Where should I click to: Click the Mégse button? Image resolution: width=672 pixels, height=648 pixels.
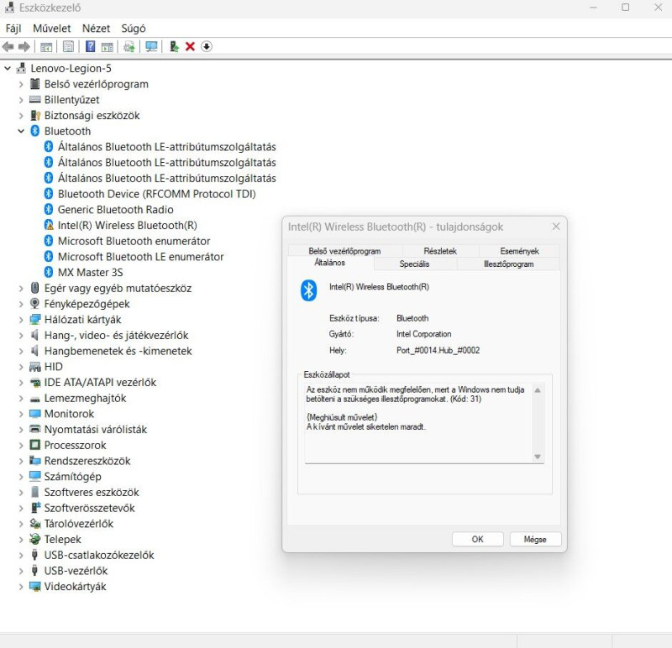pyautogui.click(x=535, y=539)
